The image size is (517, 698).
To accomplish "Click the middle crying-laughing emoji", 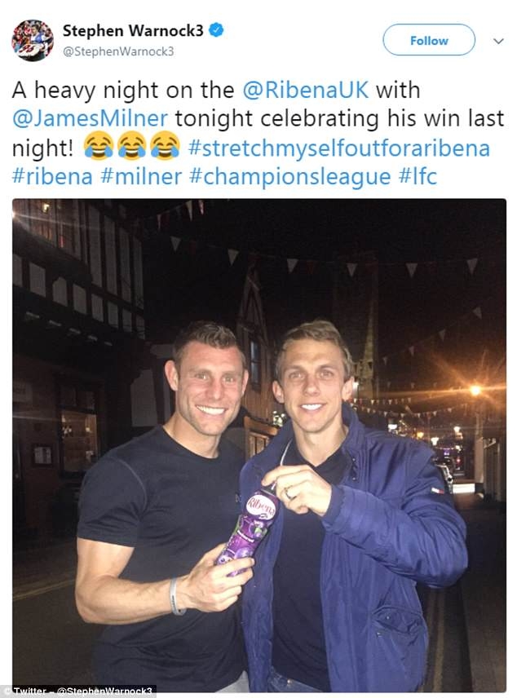I will click(132, 146).
